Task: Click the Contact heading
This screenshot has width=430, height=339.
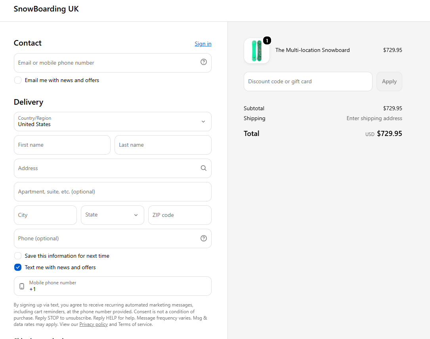Action: click(x=28, y=43)
